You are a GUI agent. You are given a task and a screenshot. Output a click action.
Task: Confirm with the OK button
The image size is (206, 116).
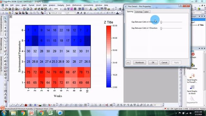click(x=153, y=63)
